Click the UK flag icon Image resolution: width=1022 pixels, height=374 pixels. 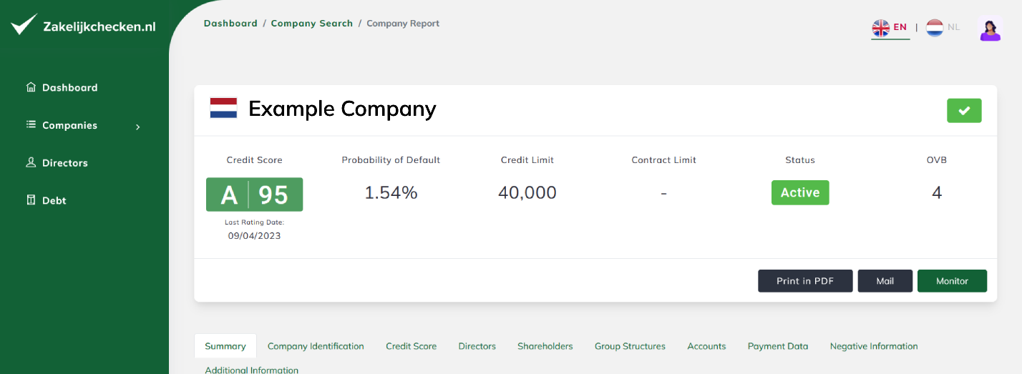pyautogui.click(x=880, y=28)
